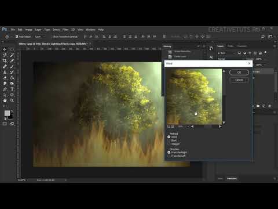The image size is (278, 209).
Task: Open the Filter menu
Action: click(65, 30)
